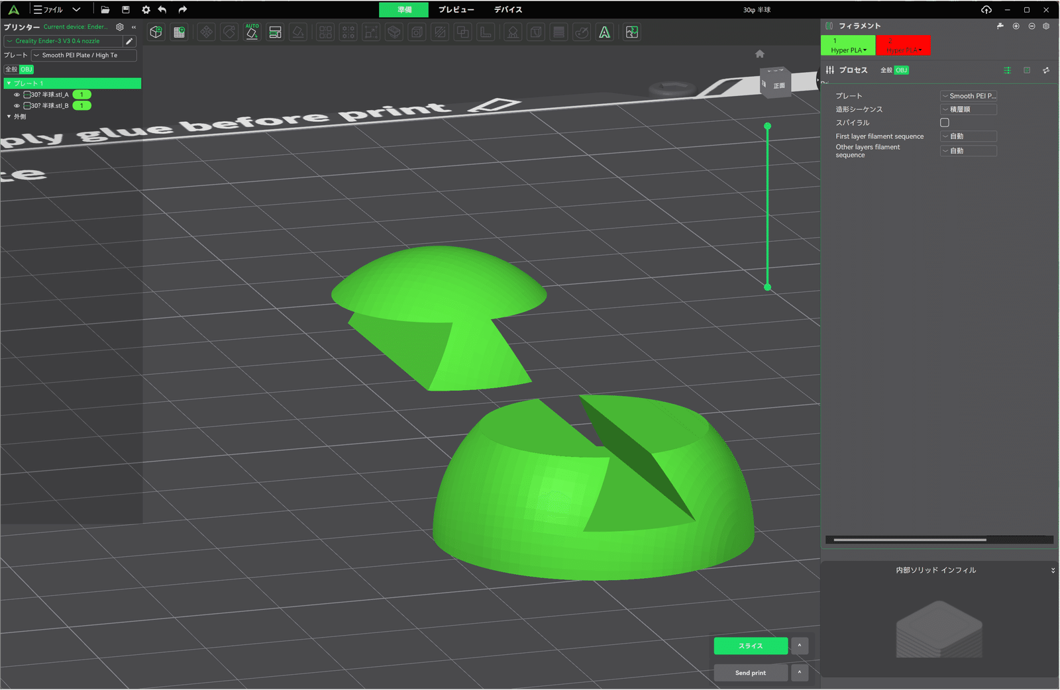Click the hatched square cut tool icon

pos(440,32)
